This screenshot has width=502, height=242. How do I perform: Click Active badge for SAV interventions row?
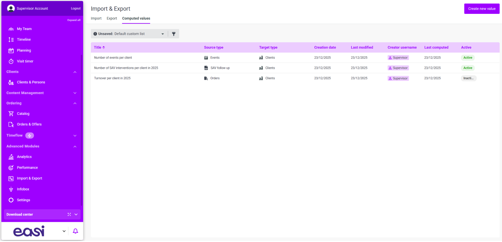467,68
